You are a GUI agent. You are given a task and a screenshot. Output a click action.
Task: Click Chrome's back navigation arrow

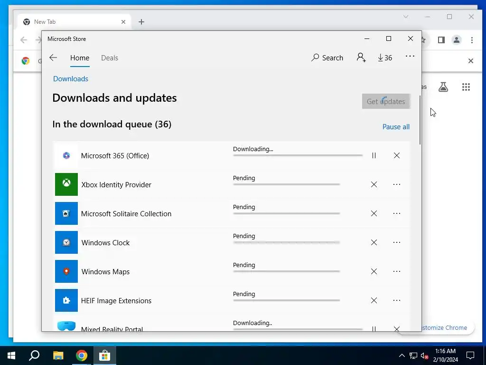24,40
